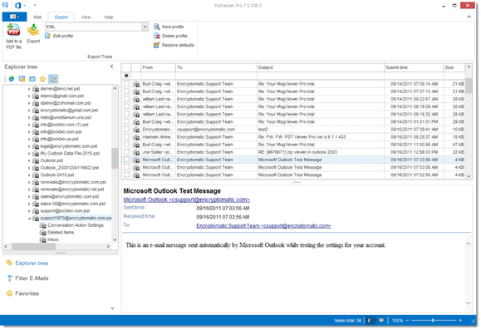Click zoom out minus in status bar

coord(407,321)
